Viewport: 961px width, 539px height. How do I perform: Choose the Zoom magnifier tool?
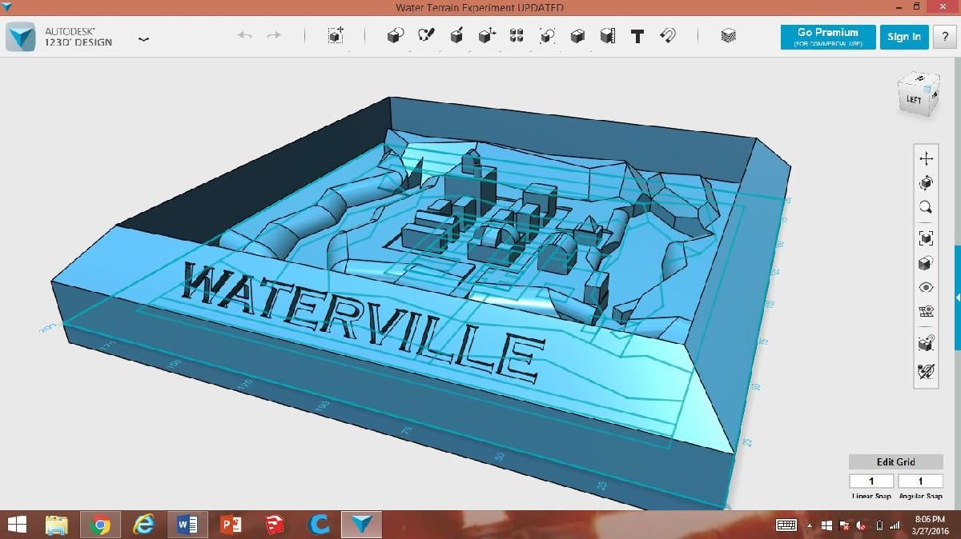pyautogui.click(x=926, y=207)
